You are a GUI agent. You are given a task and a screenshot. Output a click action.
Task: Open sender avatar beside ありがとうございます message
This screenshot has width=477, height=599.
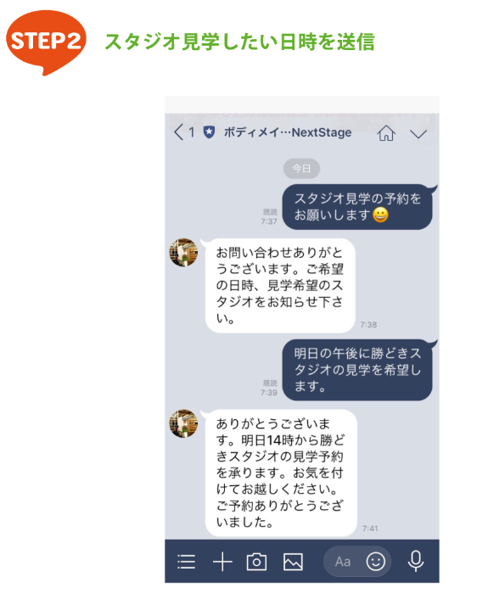pos(184,423)
